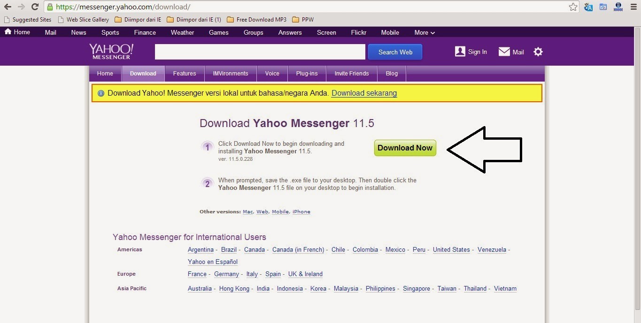Viewport: 641px width, 323px height.
Task: Open Finance in Yahoo top navigation
Action: point(145,32)
